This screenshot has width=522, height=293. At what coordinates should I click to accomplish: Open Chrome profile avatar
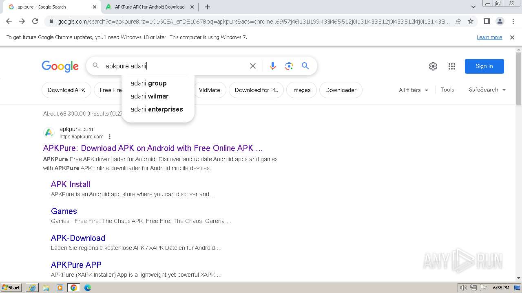click(x=500, y=21)
